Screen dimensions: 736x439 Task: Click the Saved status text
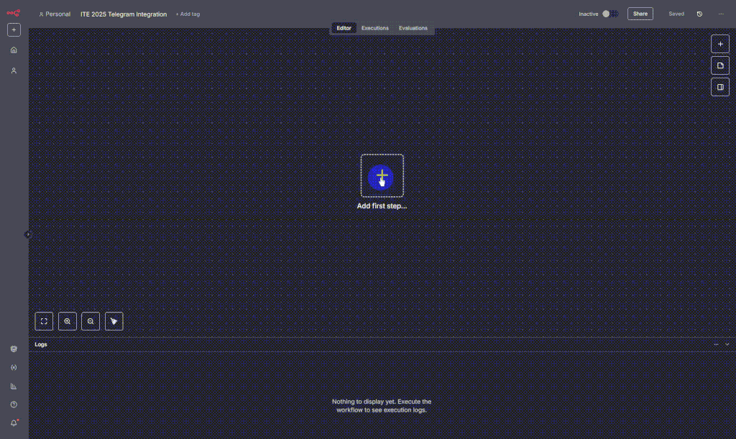676,14
